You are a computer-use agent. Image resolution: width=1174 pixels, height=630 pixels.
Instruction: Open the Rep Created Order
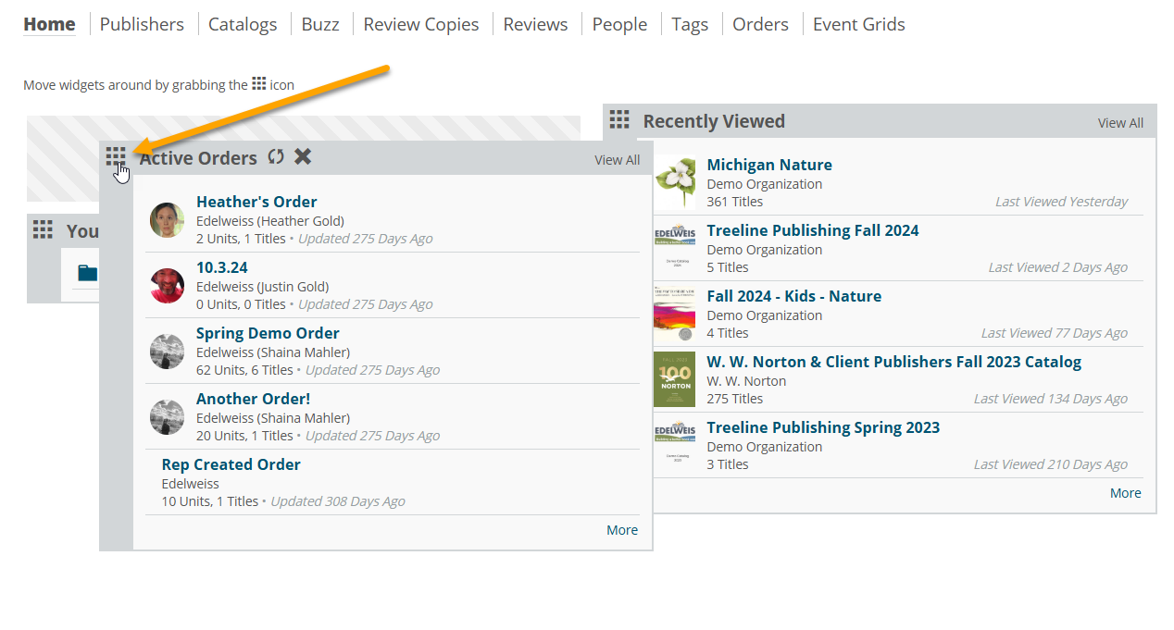(231, 464)
